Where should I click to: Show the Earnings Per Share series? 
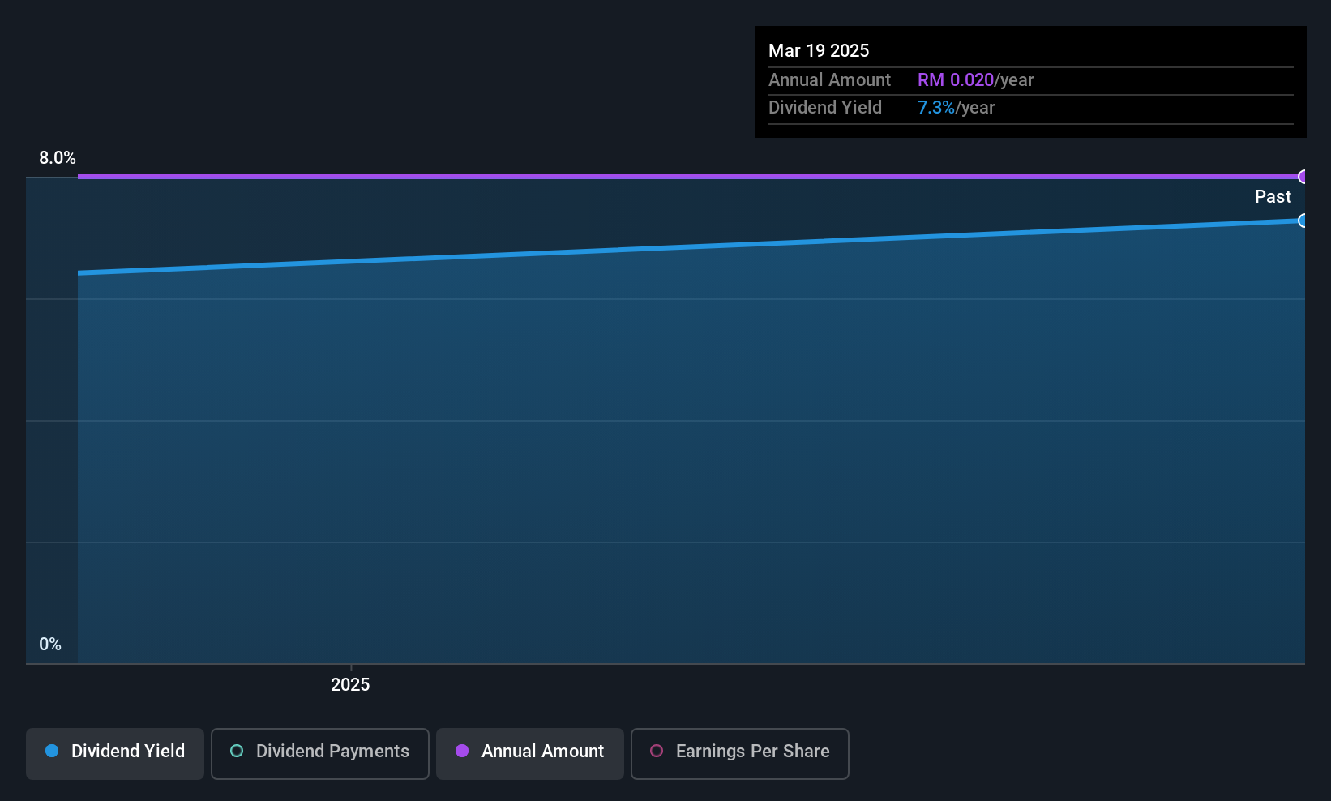click(x=740, y=753)
